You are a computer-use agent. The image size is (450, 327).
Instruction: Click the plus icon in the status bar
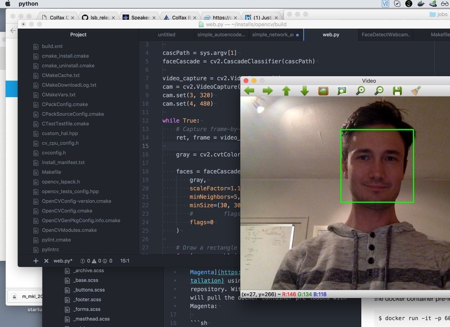point(36,261)
